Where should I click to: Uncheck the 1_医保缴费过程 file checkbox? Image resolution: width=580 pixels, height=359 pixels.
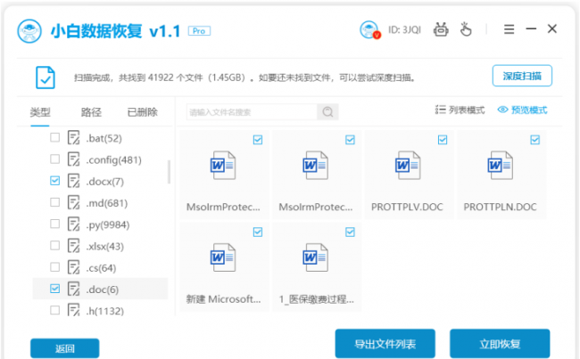click(x=350, y=232)
